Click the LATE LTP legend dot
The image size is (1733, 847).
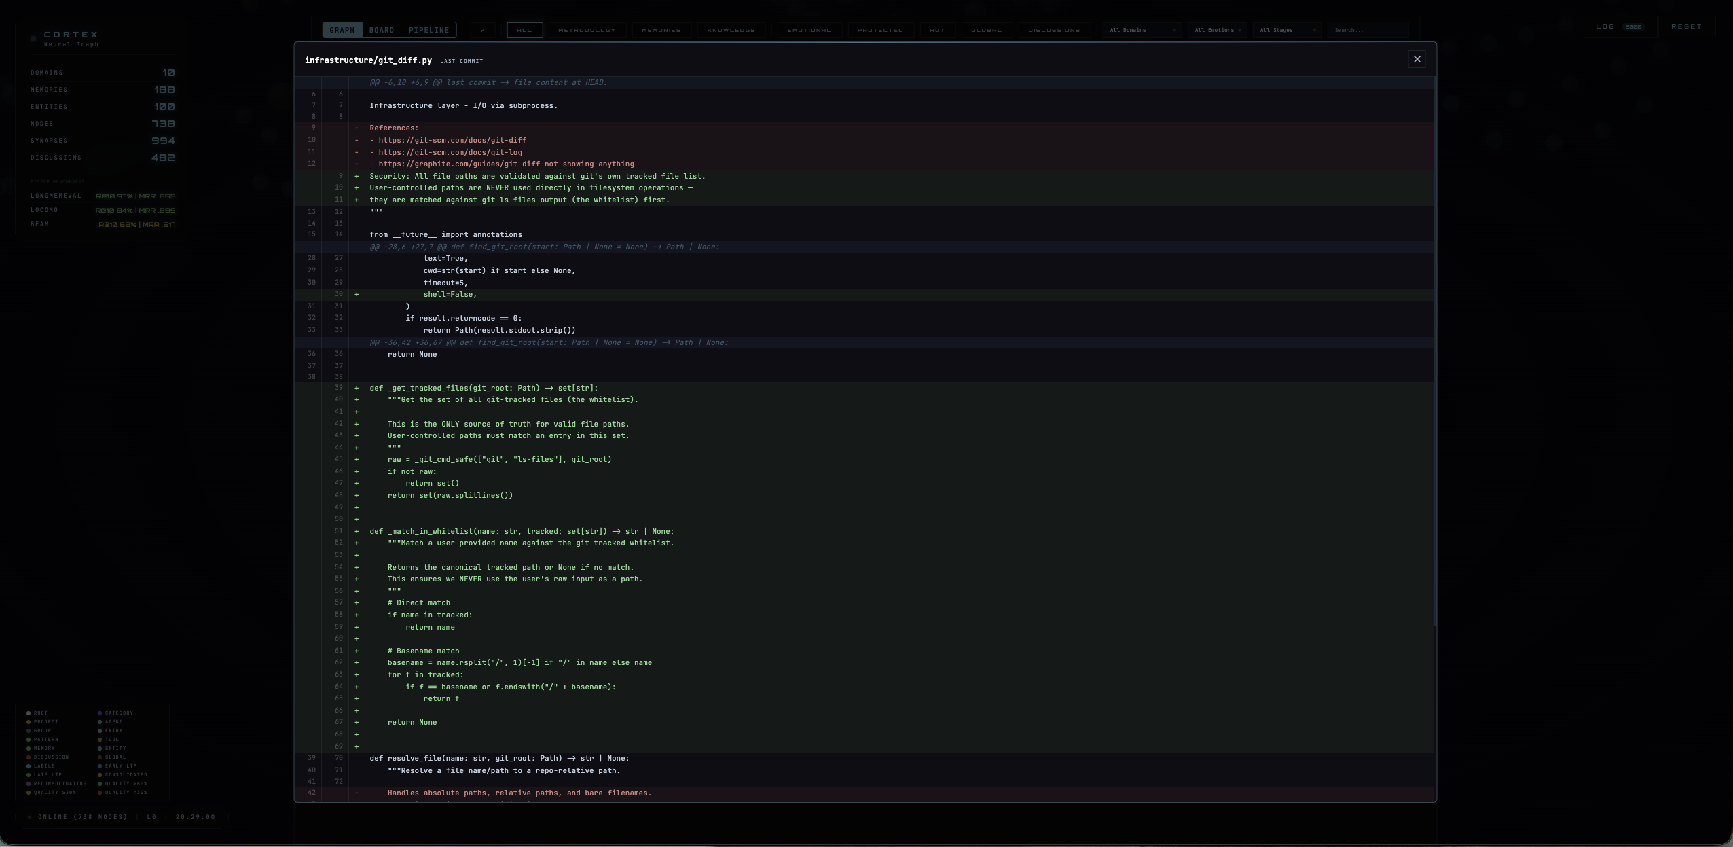[x=29, y=775]
